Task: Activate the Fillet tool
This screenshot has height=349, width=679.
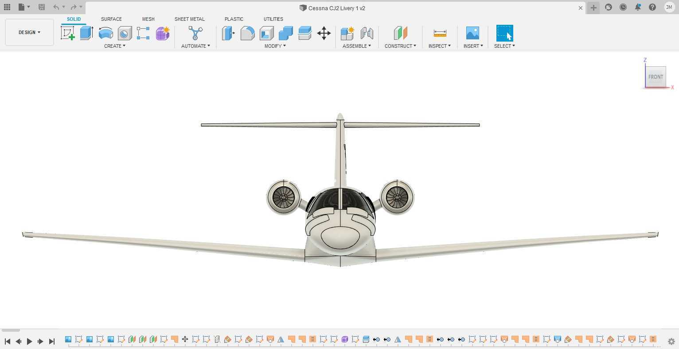Action: (x=247, y=33)
